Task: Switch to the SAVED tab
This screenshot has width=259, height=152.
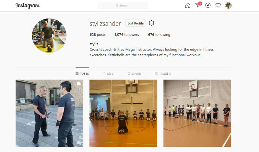Action: [x=134, y=74]
